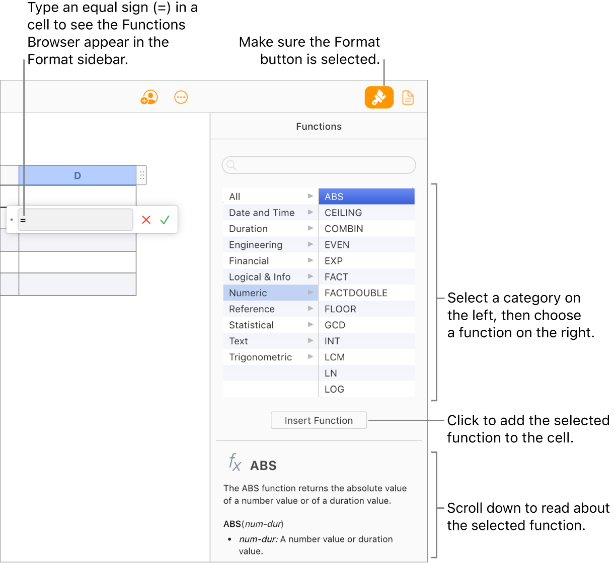Click the collaboration add-person icon
Viewport: 615px width, 563px height.
point(149,97)
